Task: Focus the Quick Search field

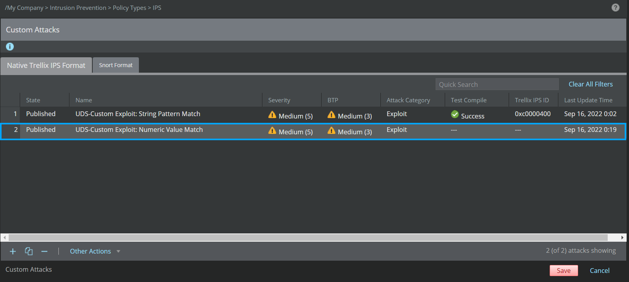Action: pyautogui.click(x=497, y=84)
